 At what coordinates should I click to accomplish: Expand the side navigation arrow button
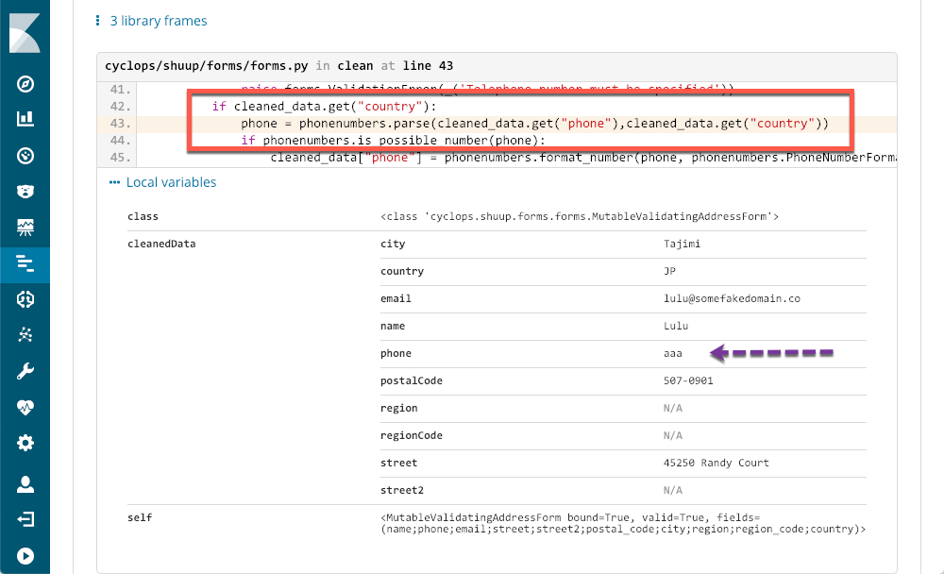(x=25, y=556)
